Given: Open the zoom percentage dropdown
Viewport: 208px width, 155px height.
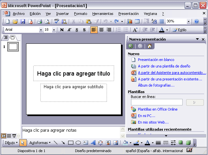Looking at the screenshot, I should click(x=188, y=21).
